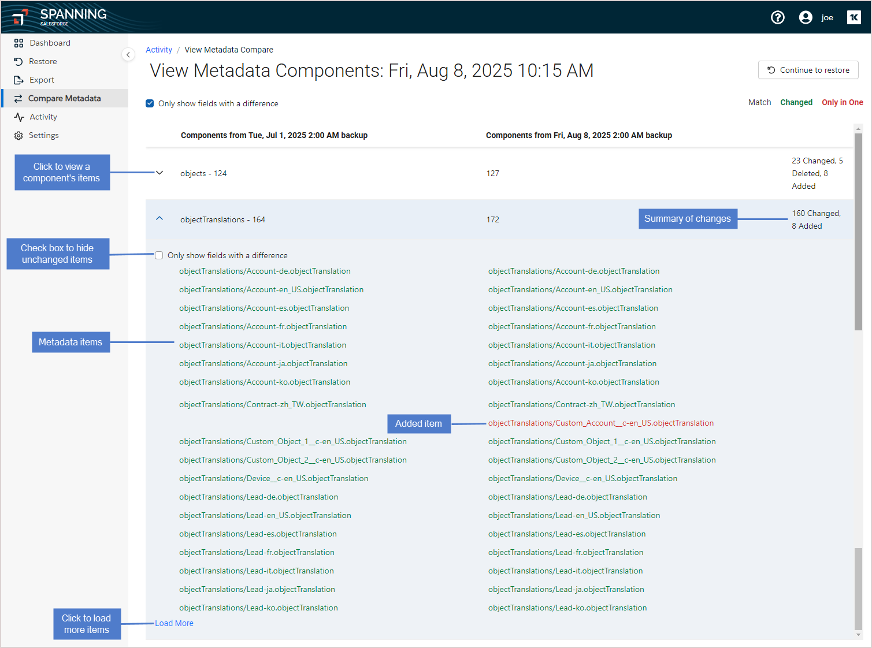The width and height of the screenshot is (872, 648).
Task: Check objectTranslations 'Only show fields with a difference' box
Action: [x=159, y=255]
